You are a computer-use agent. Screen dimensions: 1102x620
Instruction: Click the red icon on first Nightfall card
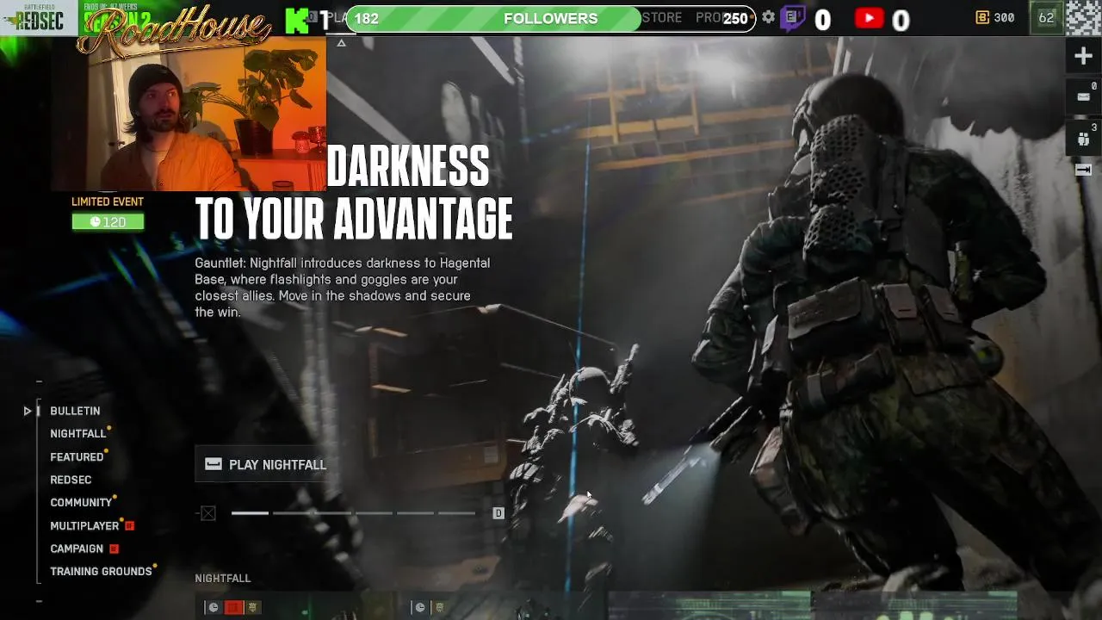point(233,608)
